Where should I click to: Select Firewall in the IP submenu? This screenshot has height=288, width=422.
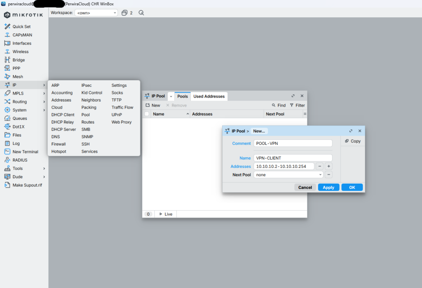coord(59,144)
